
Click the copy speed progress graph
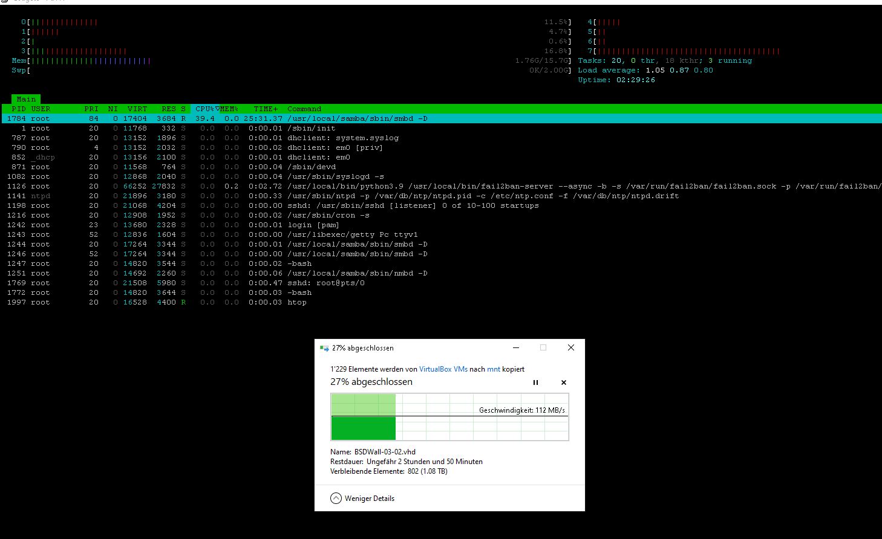[x=449, y=417]
